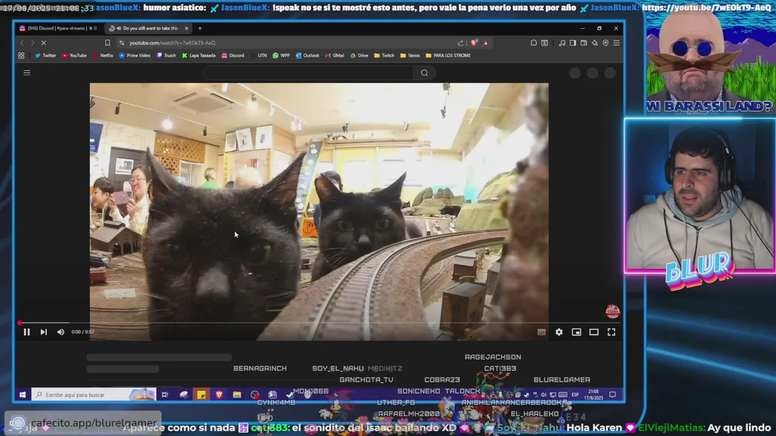Go back in browser history
This screenshot has width=776, height=436.
point(22,43)
